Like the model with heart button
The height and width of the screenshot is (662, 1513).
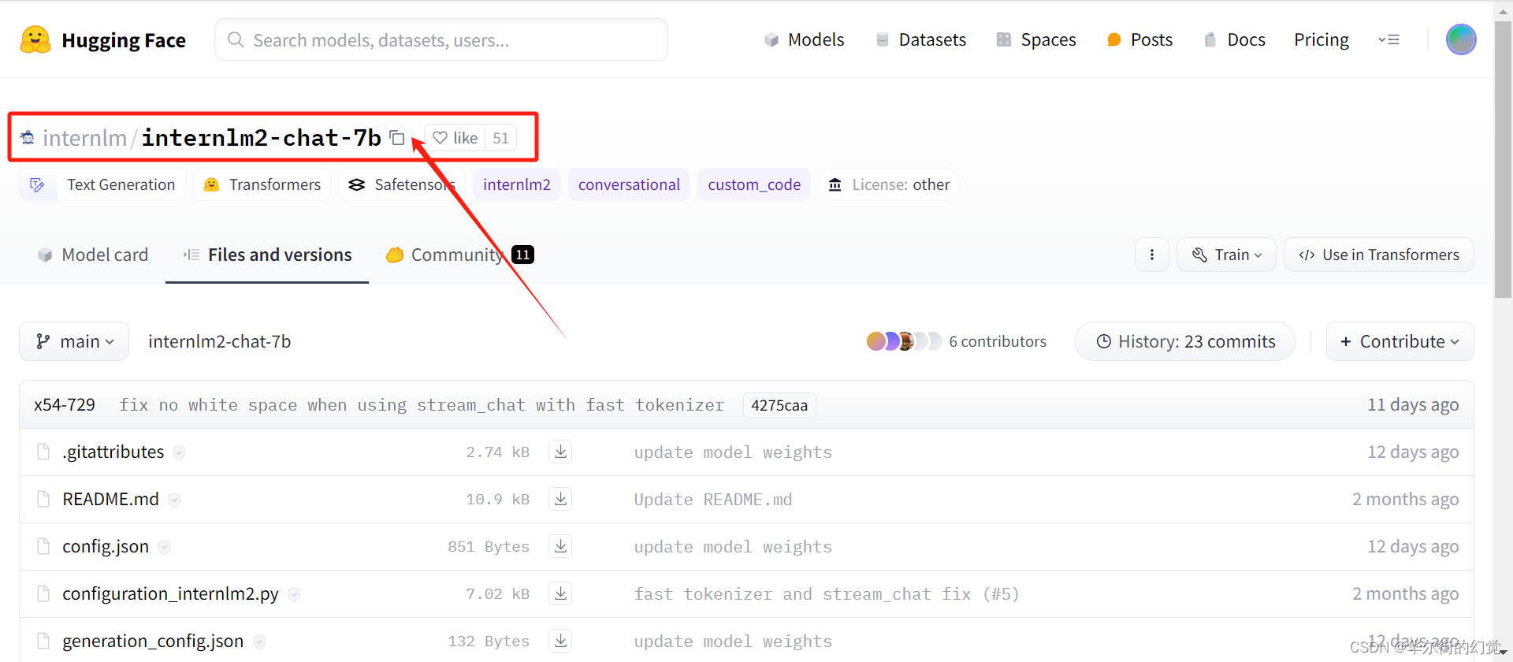click(x=455, y=138)
